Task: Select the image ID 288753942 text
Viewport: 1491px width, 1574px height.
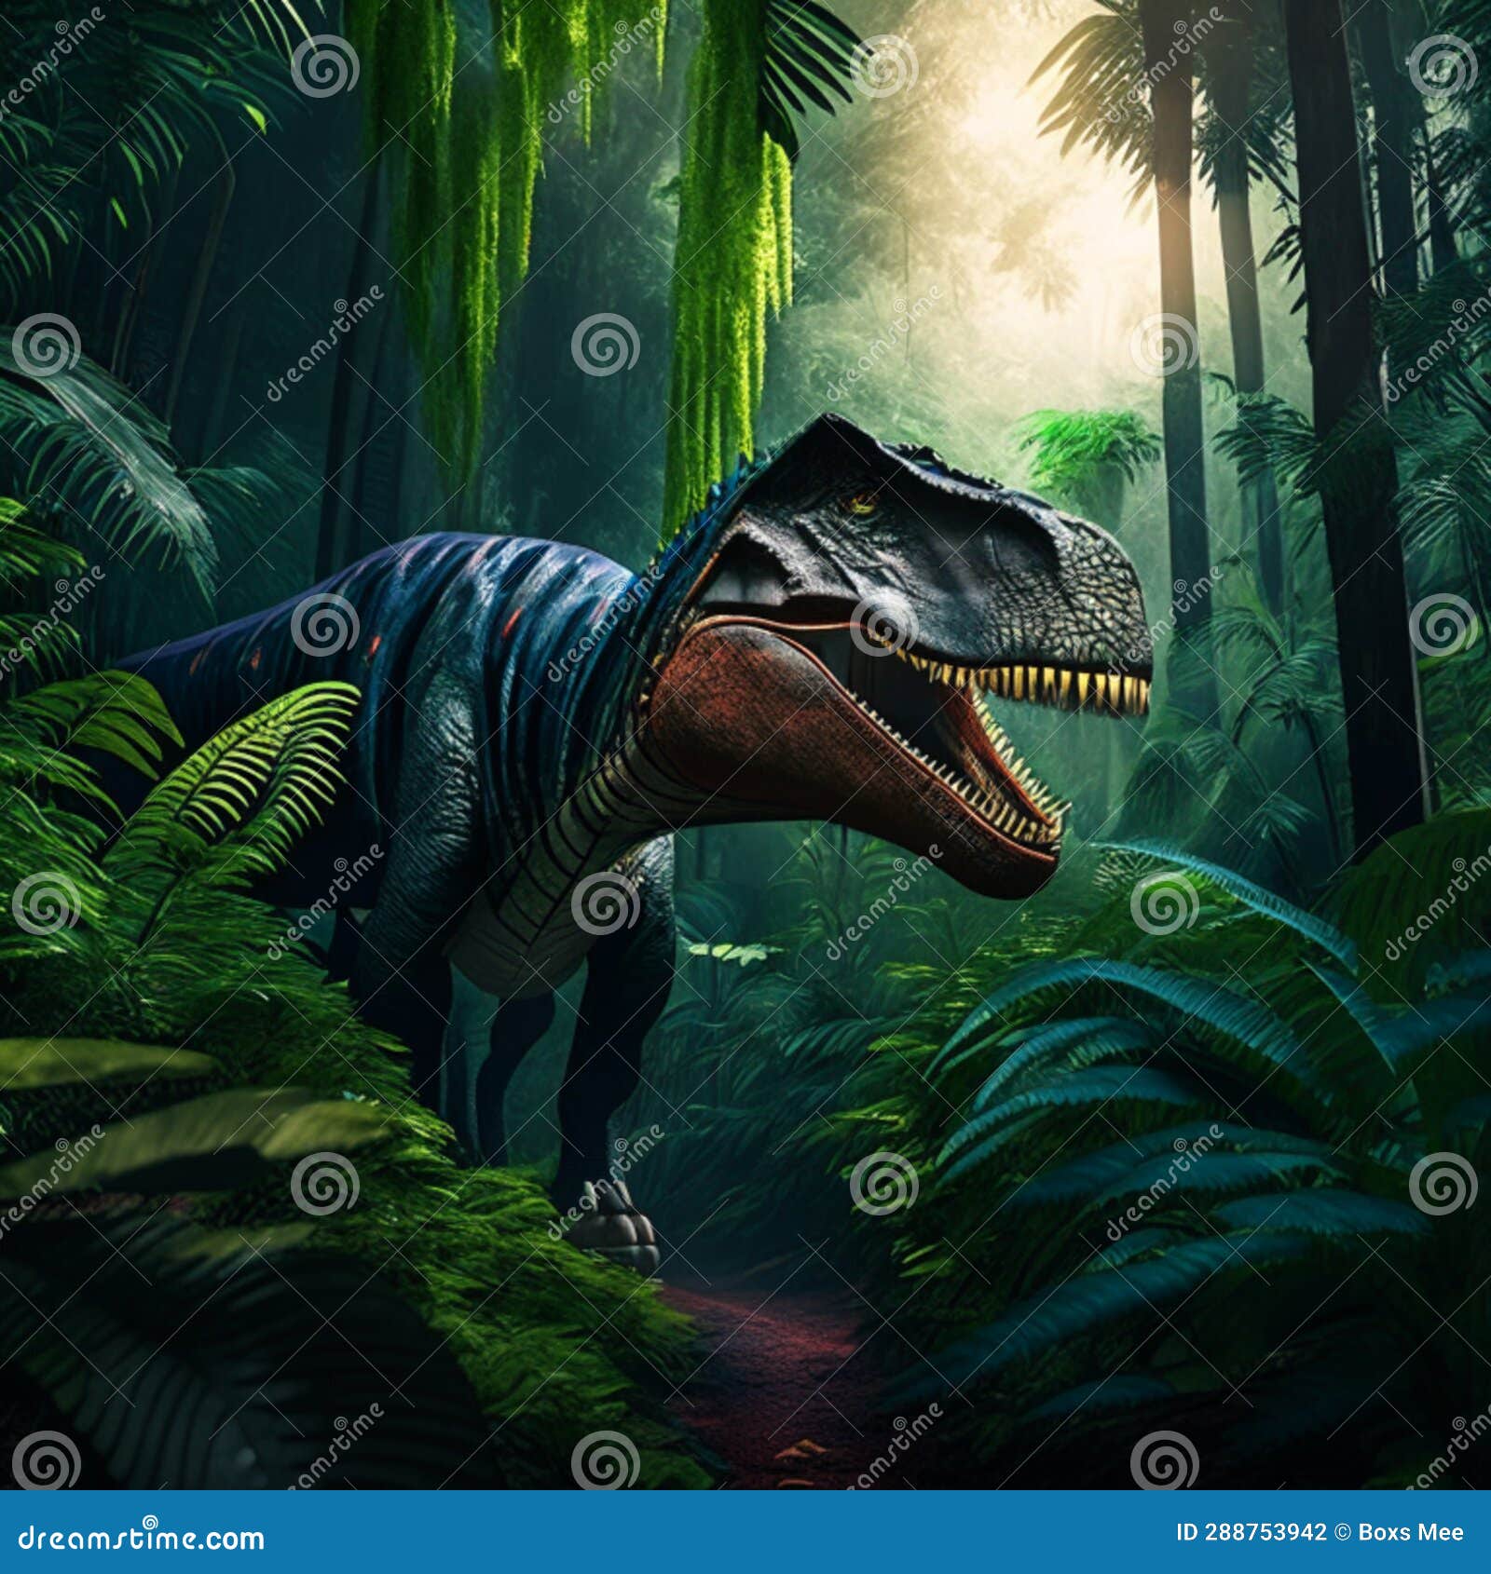Action: click(x=1251, y=1532)
